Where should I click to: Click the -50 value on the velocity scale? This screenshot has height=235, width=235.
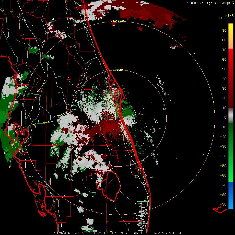(x=223, y=166)
